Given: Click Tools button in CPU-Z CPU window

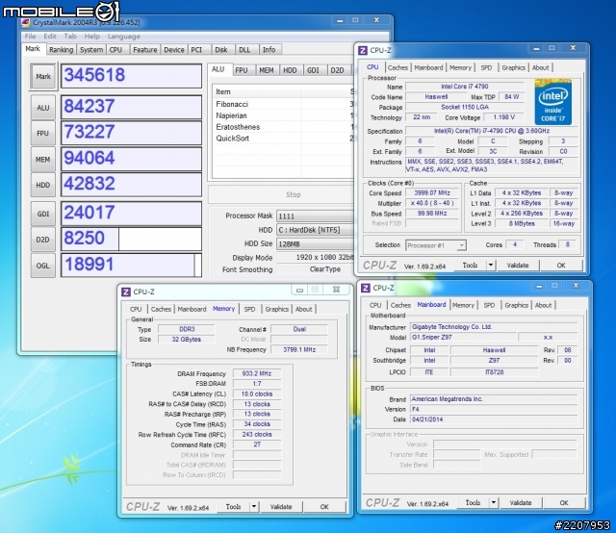Looking at the screenshot, I should click(x=470, y=266).
